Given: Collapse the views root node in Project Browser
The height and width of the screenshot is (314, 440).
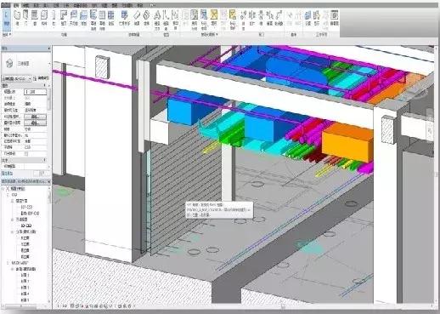Looking at the screenshot, I should point(3,189).
